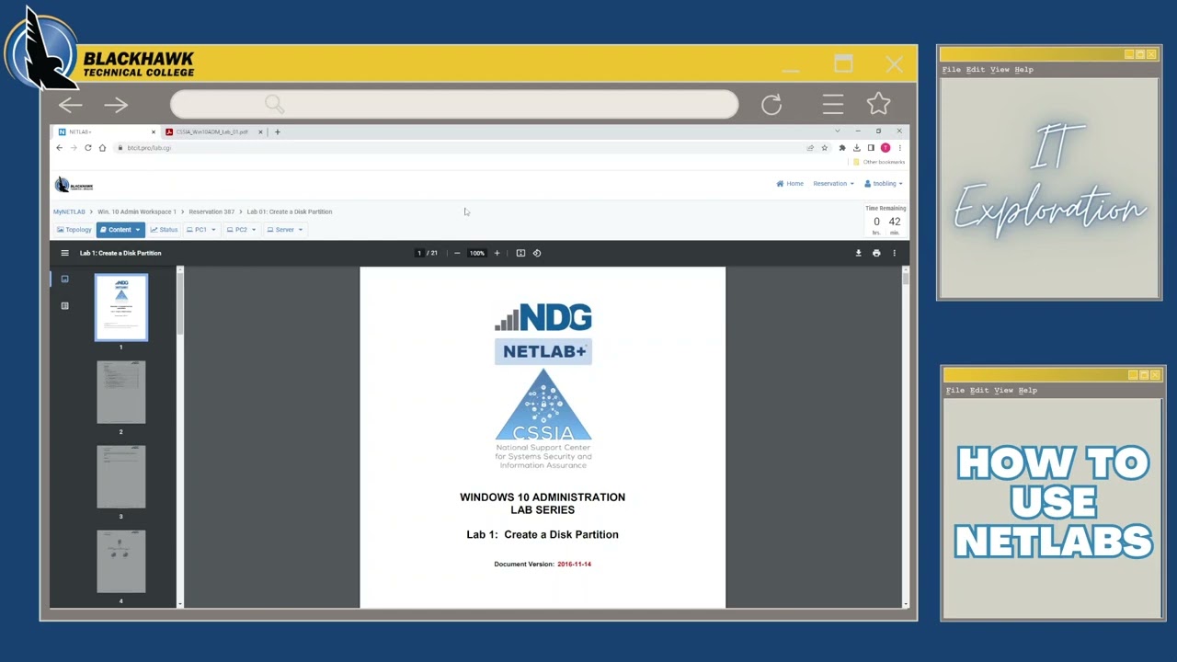Expand the tnobling user menu

pyautogui.click(x=884, y=184)
